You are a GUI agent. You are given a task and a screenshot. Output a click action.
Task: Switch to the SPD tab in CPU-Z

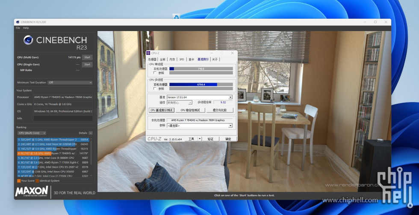(181, 59)
